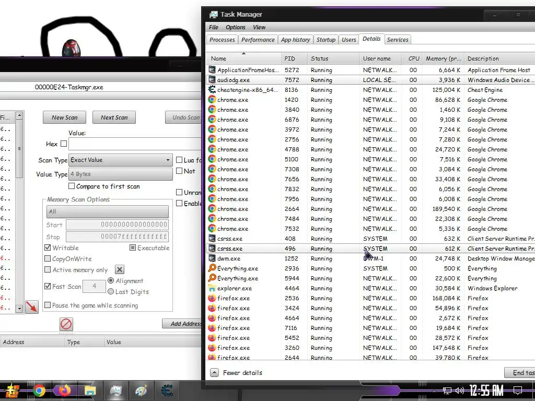
Task: Click Firefox icon for PID 2536 row
Action: [x=212, y=298]
